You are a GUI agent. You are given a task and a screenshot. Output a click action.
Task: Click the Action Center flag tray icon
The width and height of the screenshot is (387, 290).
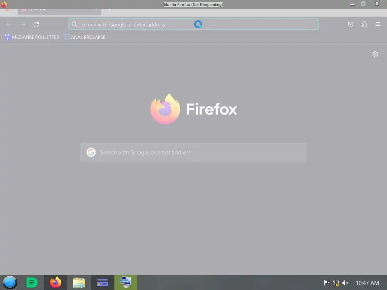click(327, 282)
